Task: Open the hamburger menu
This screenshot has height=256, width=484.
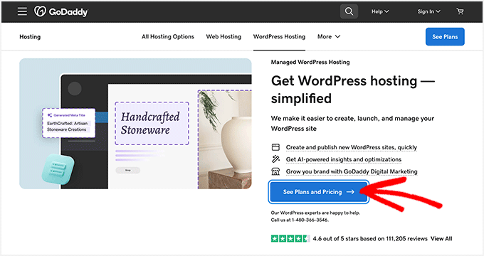Action: click(x=22, y=11)
